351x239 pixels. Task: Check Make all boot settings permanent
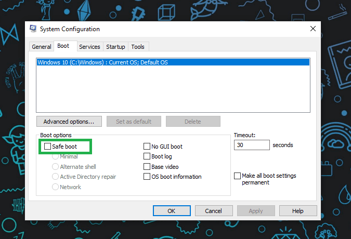click(237, 176)
